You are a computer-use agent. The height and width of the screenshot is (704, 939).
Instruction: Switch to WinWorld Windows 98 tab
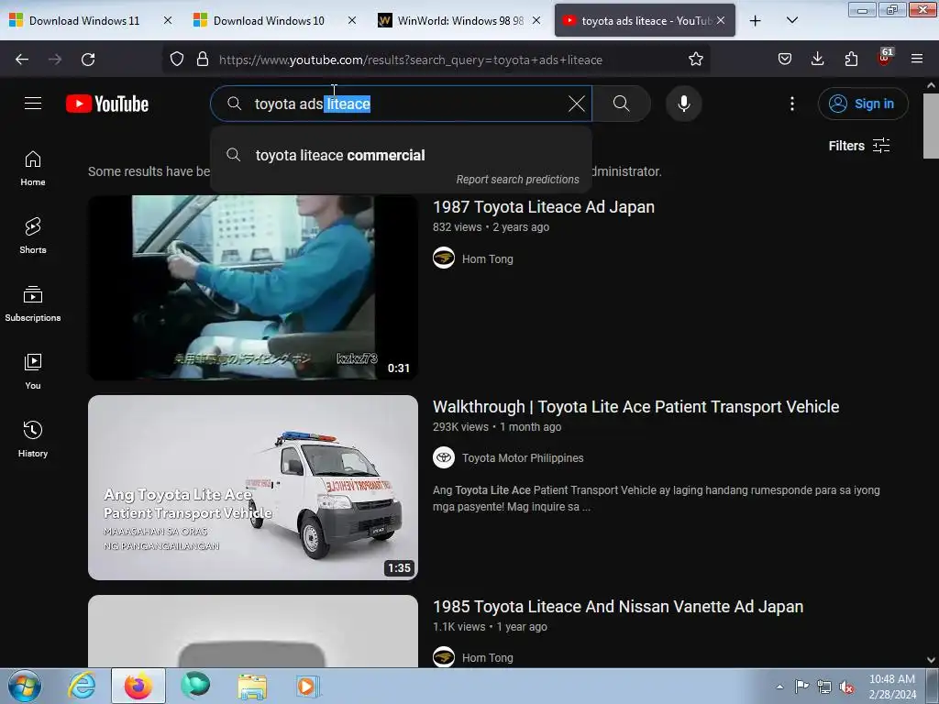[x=453, y=20]
